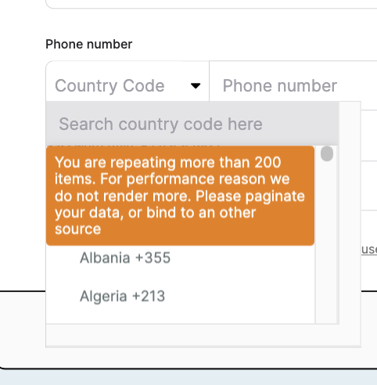
Task: Choose the Algeria +213 option
Action: (x=123, y=296)
